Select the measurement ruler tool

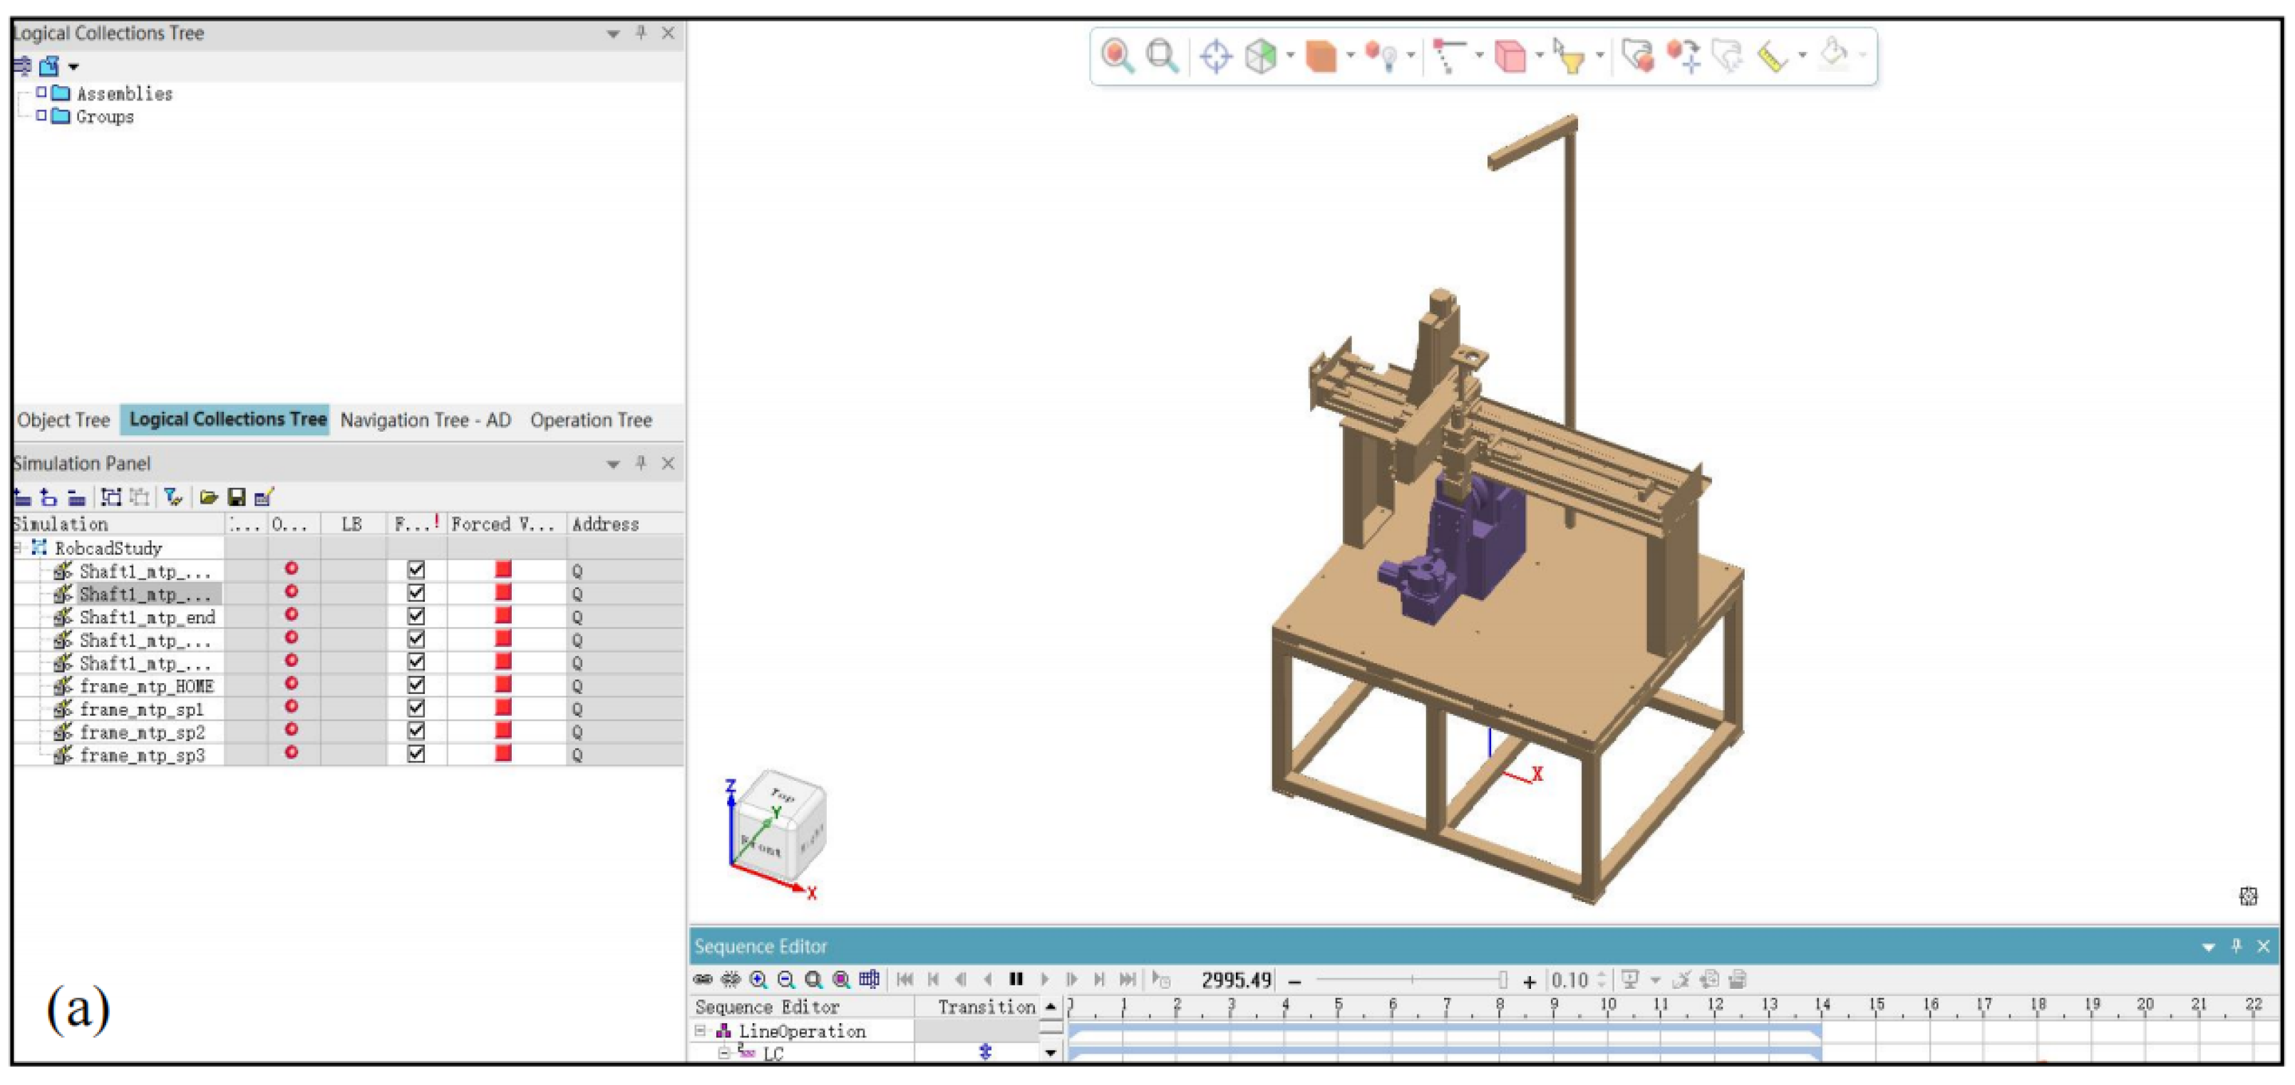(1771, 57)
